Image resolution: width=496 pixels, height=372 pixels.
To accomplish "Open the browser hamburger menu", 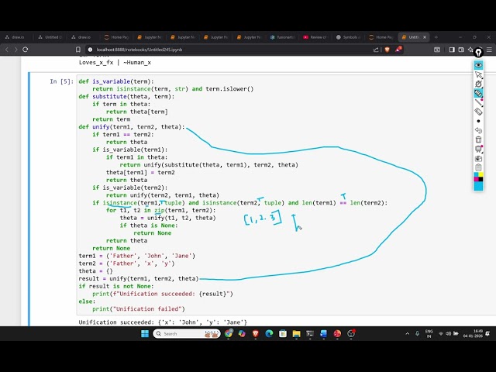I will [489, 50].
